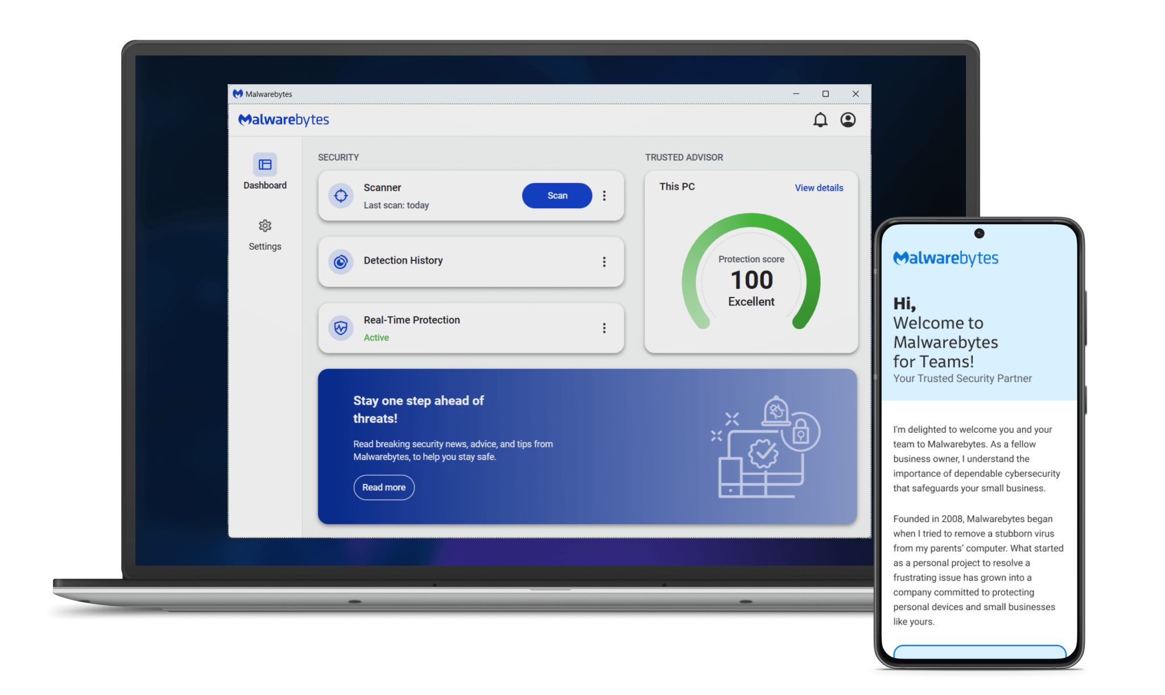Click the Protection score gauge
Screen dimensions: 1165x695
coord(751,272)
